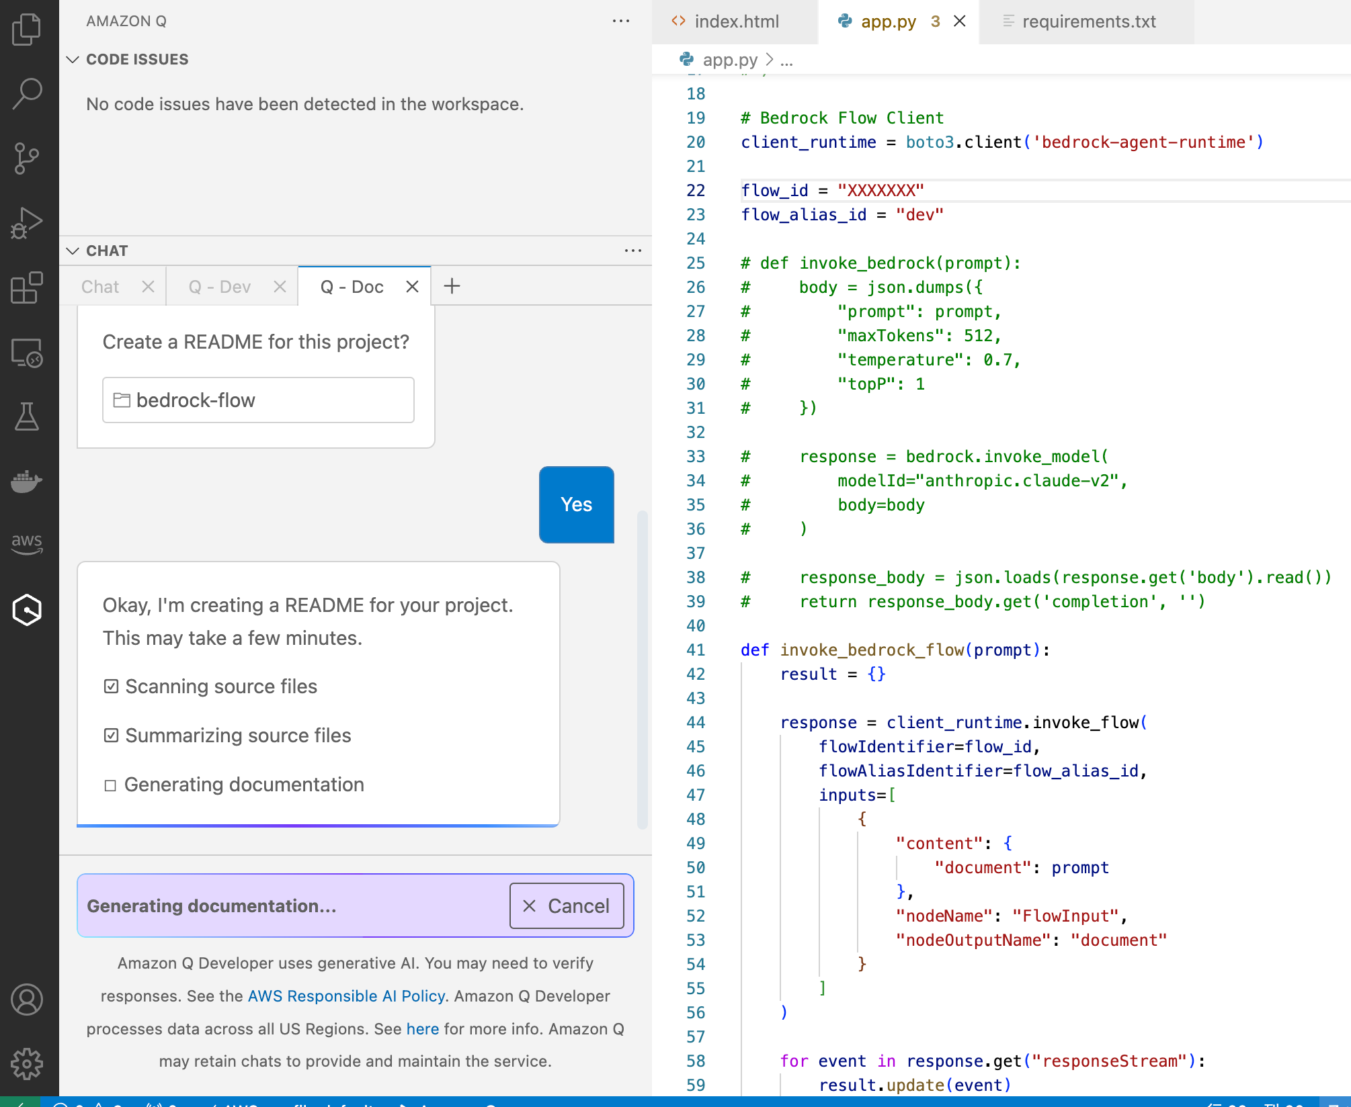
Task: Open the requirements.txt editor tab
Action: tap(1088, 21)
